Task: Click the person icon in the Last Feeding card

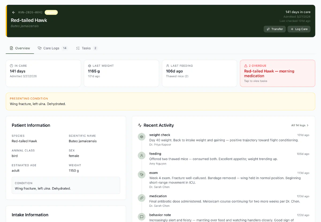Action: 168,66
